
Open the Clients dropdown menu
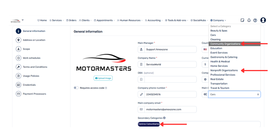click(85, 20)
